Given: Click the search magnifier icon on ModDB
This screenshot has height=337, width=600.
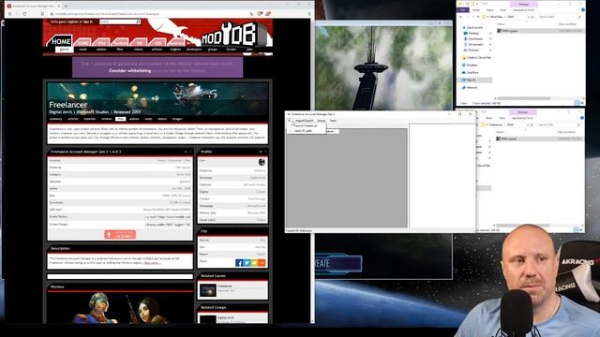Looking at the screenshot, I should coord(138,22).
